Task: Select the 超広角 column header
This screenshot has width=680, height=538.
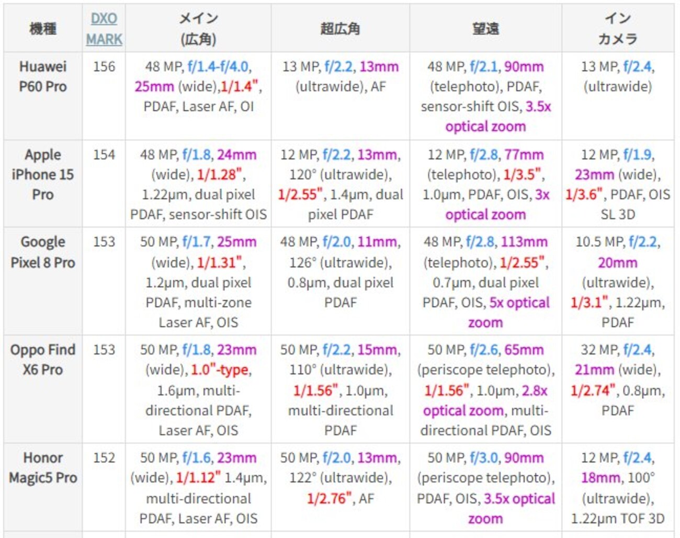Action: [340, 29]
